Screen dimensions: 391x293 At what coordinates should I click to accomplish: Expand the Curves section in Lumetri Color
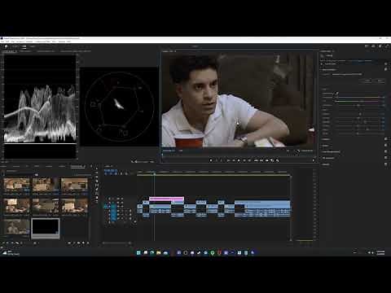325,146
